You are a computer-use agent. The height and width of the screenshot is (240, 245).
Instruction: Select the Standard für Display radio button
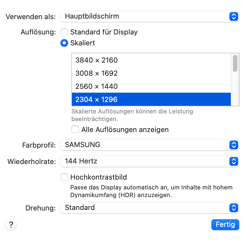64,32
